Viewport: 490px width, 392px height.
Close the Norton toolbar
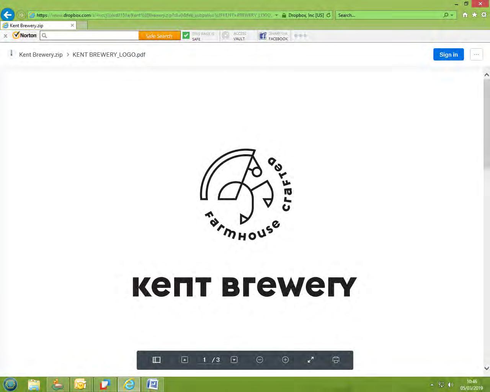click(5, 36)
